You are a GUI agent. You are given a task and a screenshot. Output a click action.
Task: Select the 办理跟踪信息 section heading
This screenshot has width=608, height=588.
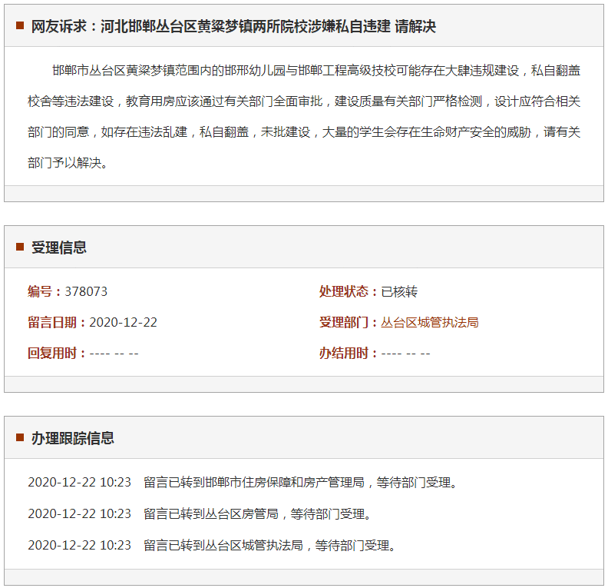pos(72,438)
